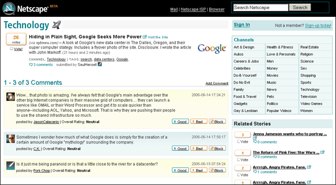This screenshot has height=185, width=336.
Task: Rate C.K. comment as Bad
Action: point(199,148)
